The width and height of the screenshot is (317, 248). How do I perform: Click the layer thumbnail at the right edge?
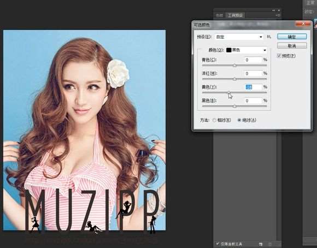315,23
